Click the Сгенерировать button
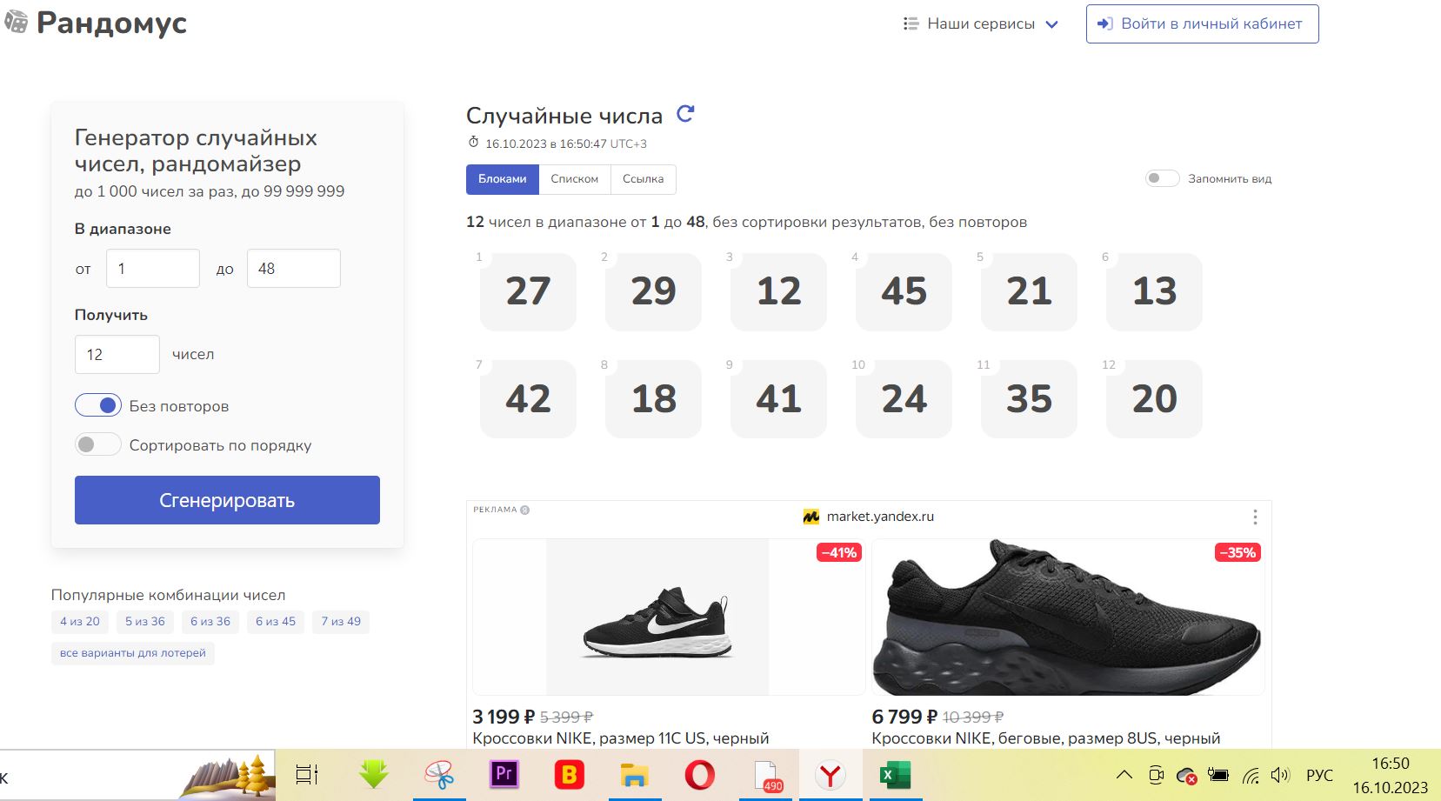The width and height of the screenshot is (1441, 801). pos(227,500)
